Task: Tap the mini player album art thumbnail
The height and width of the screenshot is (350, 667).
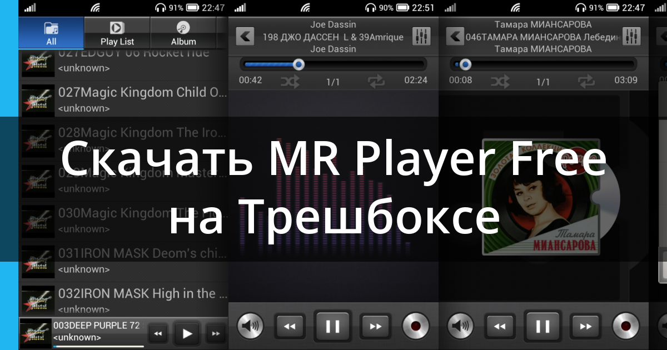Action: tap(36, 333)
